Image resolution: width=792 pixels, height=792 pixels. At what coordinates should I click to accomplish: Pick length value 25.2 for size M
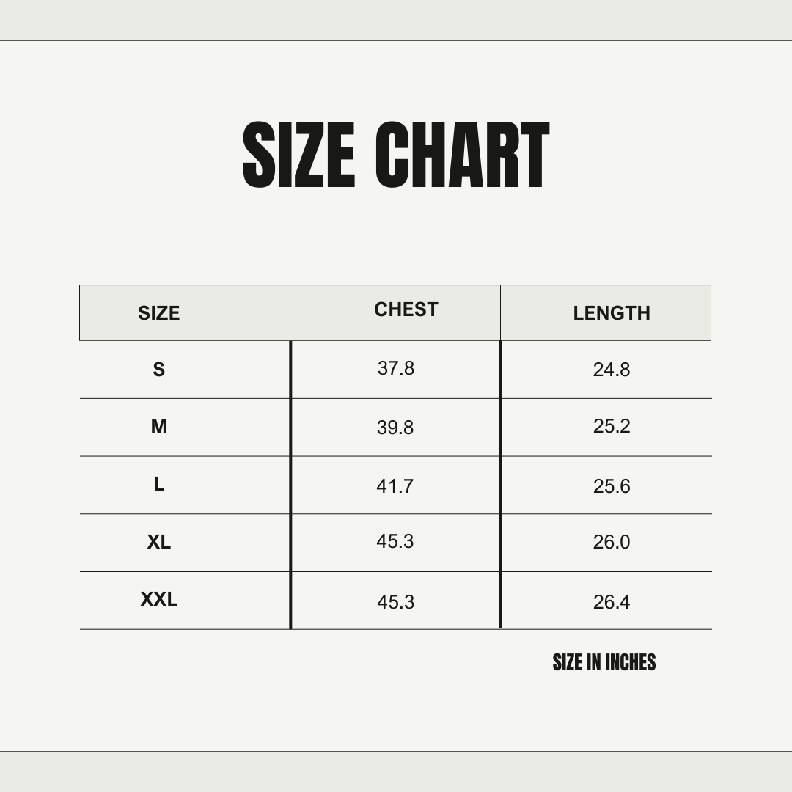pyautogui.click(x=612, y=426)
